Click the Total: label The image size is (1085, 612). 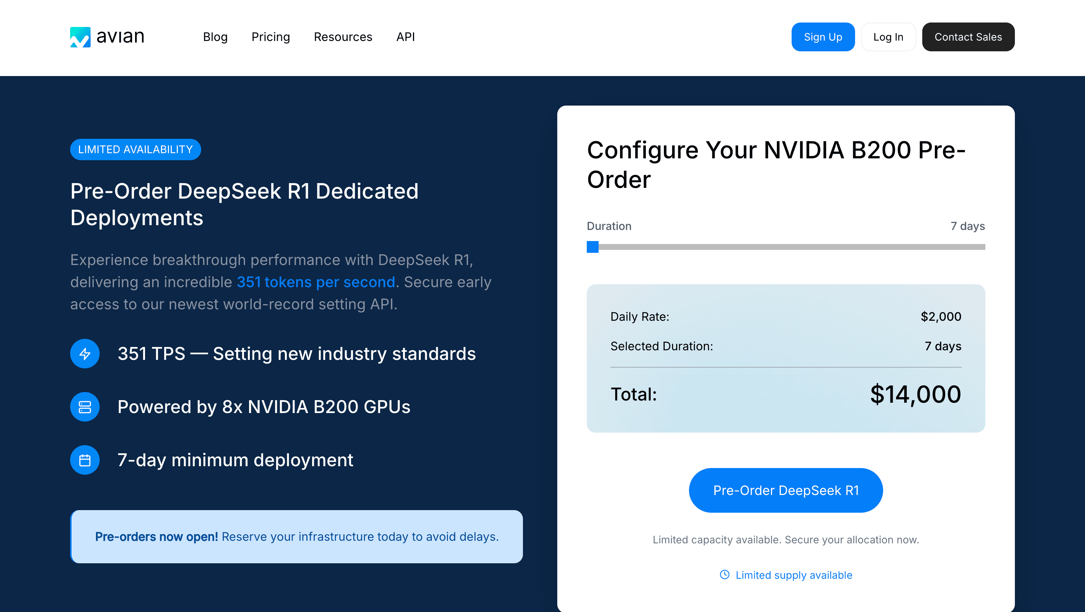[634, 394]
